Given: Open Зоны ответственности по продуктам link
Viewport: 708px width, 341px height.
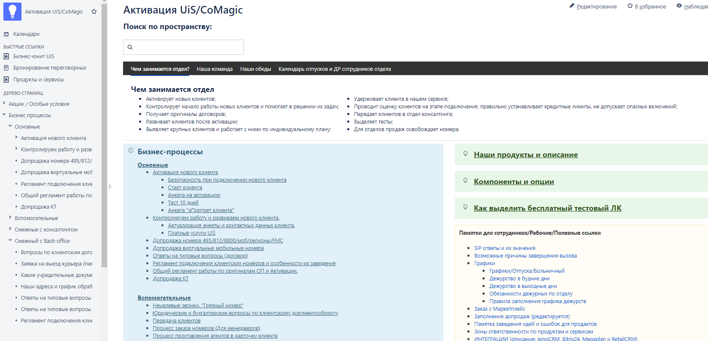Looking at the screenshot, I should coord(534,332).
